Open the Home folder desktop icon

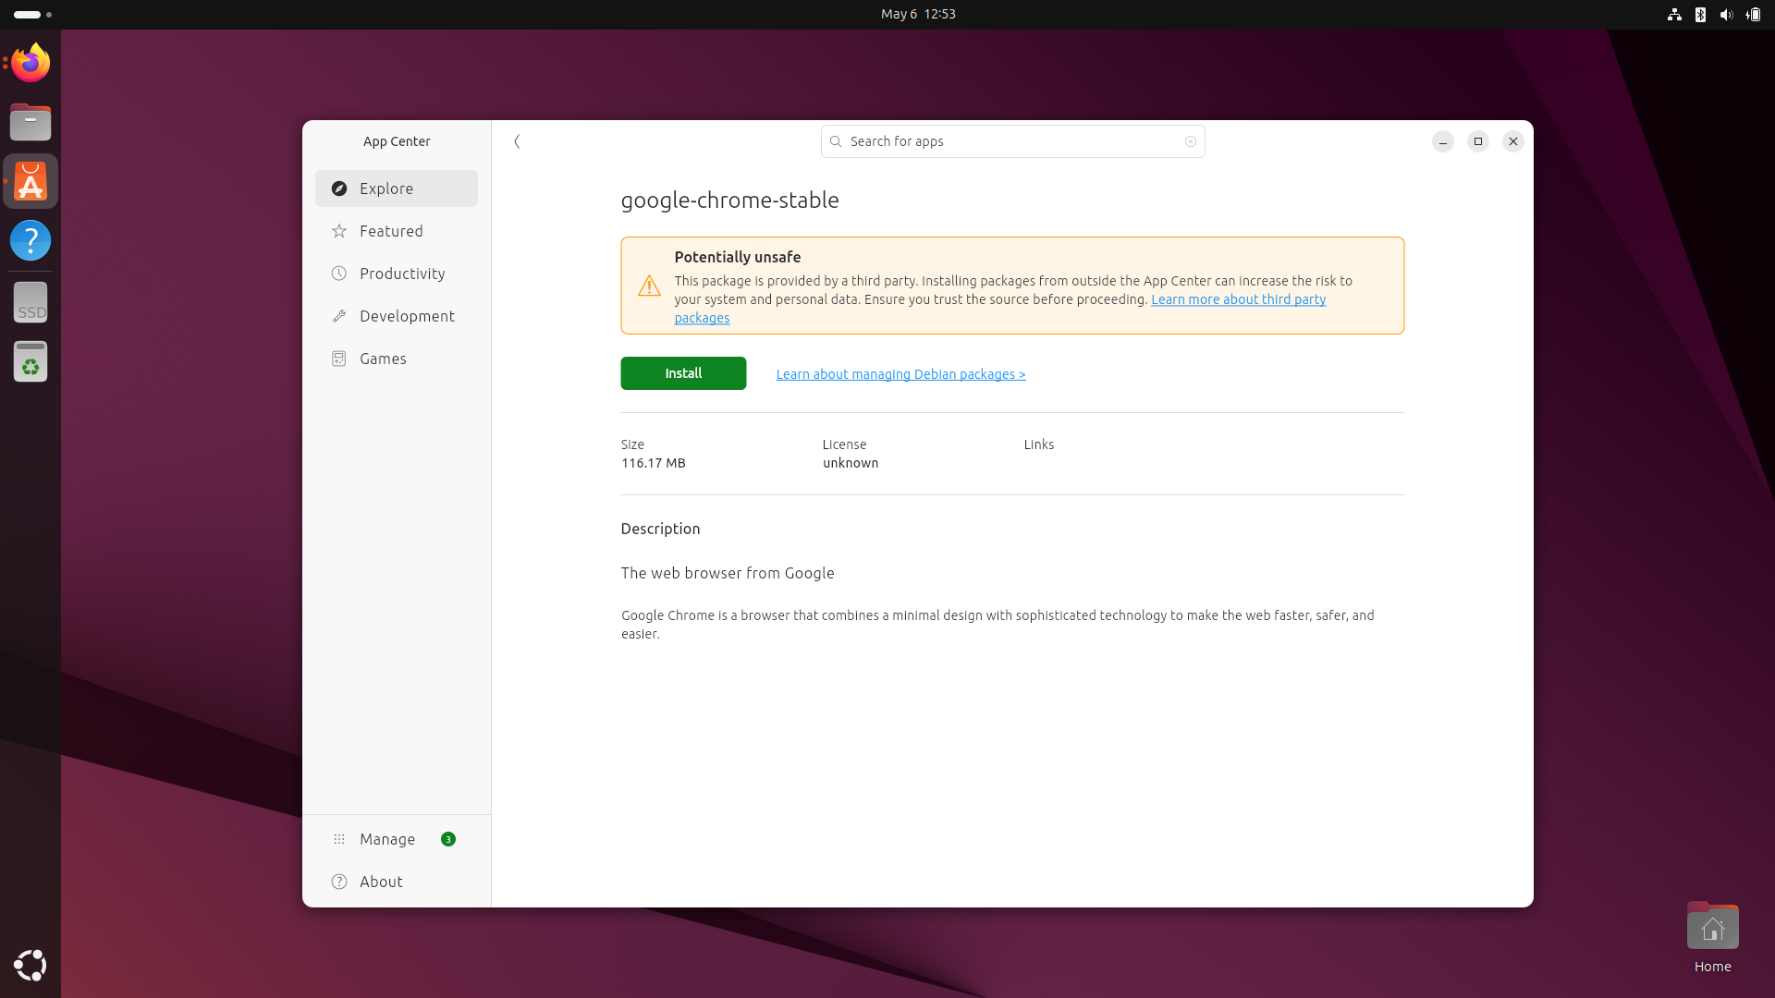[x=1712, y=937]
